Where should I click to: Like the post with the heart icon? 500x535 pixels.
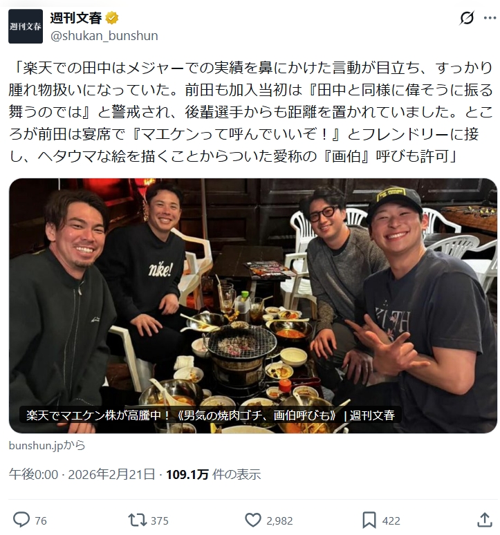click(253, 520)
